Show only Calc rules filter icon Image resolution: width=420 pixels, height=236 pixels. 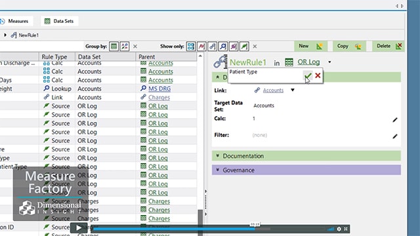pyautogui.click(x=191, y=47)
